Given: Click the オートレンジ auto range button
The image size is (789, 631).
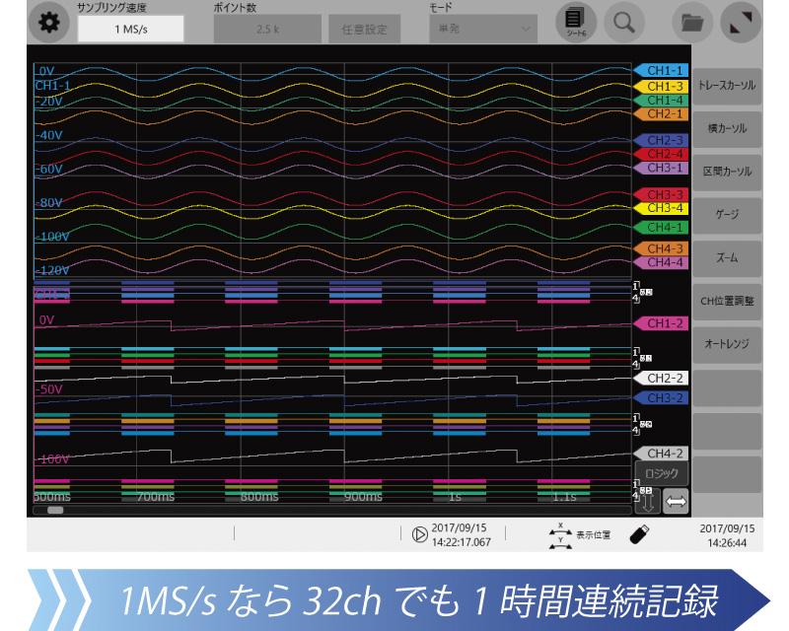Looking at the screenshot, I should [727, 344].
